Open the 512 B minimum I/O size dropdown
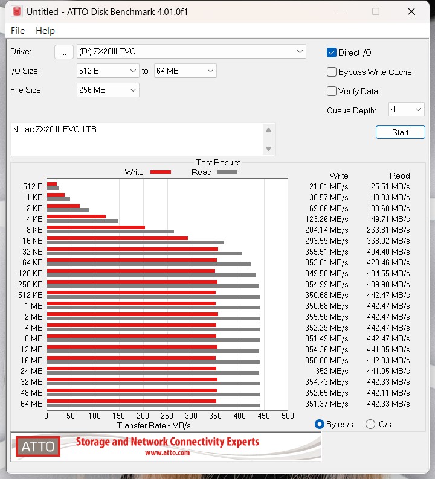The width and height of the screenshot is (435, 479). click(108, 71)
